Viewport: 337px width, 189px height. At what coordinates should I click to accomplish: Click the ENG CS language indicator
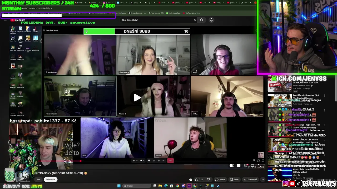tap(249, 167)
